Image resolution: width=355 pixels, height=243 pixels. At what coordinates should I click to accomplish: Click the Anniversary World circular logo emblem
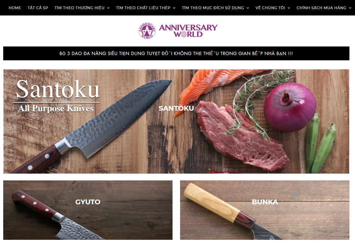coord(147,31)
